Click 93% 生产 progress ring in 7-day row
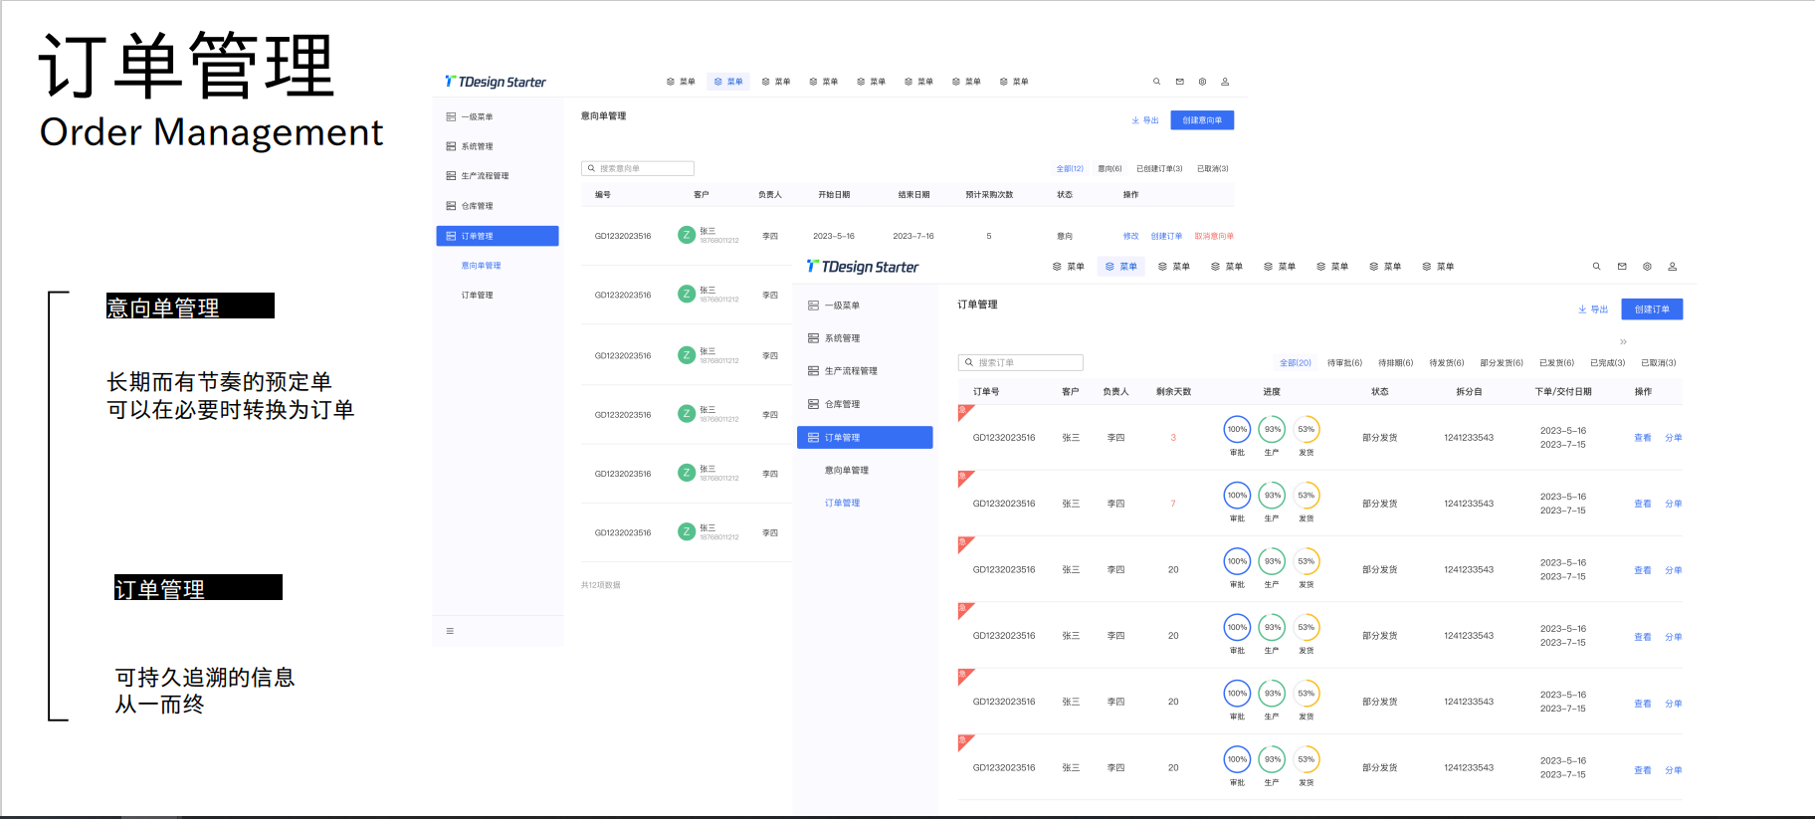This screenshot has width=1815, height=819. tap(1272, 496)
